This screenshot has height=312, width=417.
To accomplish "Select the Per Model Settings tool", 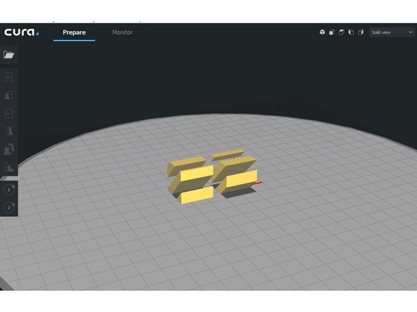I will [9, 149].
